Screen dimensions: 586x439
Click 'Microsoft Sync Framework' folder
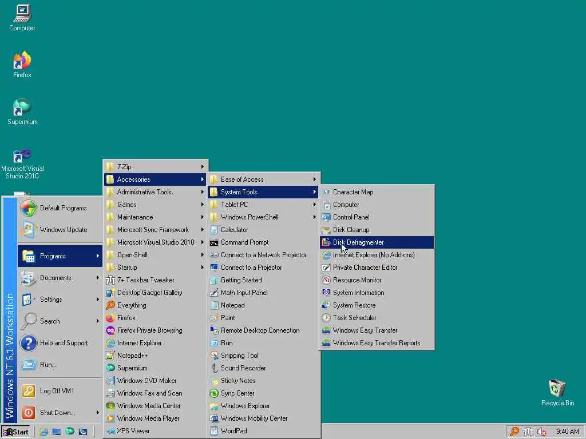click(156, 230)
